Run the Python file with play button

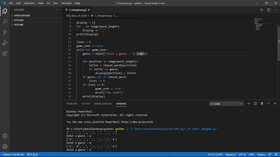tap(262, 10)
